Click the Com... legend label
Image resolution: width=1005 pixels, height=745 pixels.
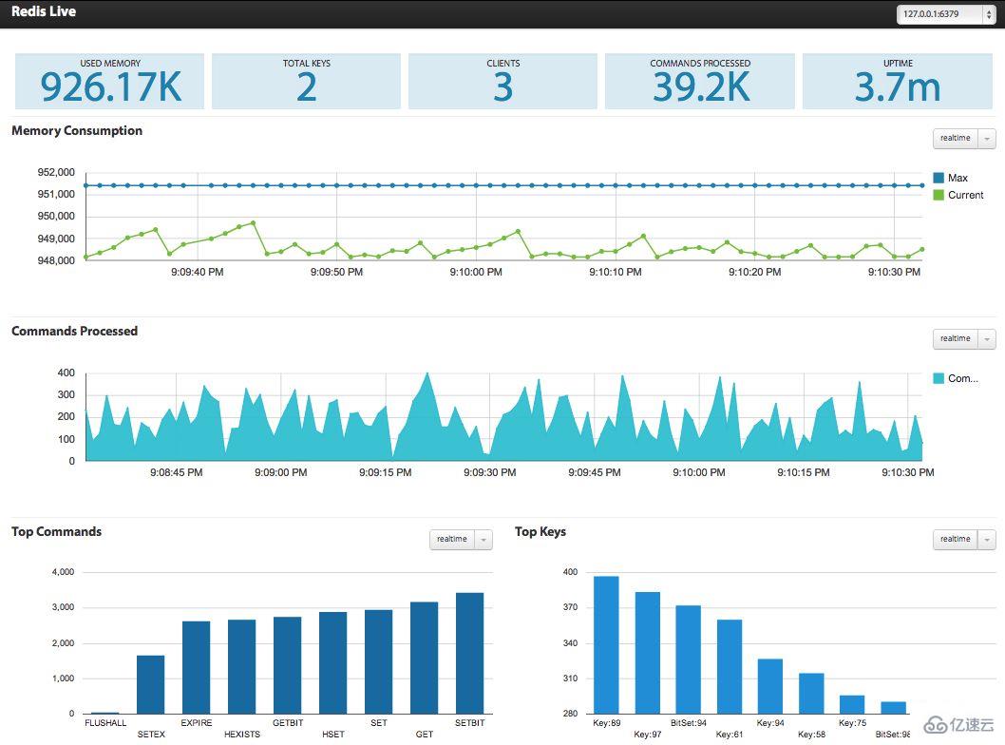[962, 378]
